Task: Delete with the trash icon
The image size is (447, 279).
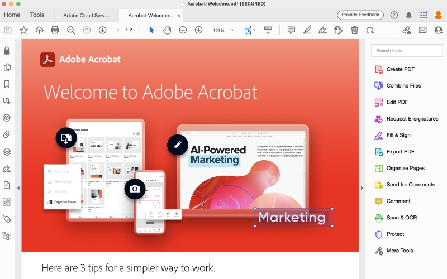Action: (x=354, y=30)
